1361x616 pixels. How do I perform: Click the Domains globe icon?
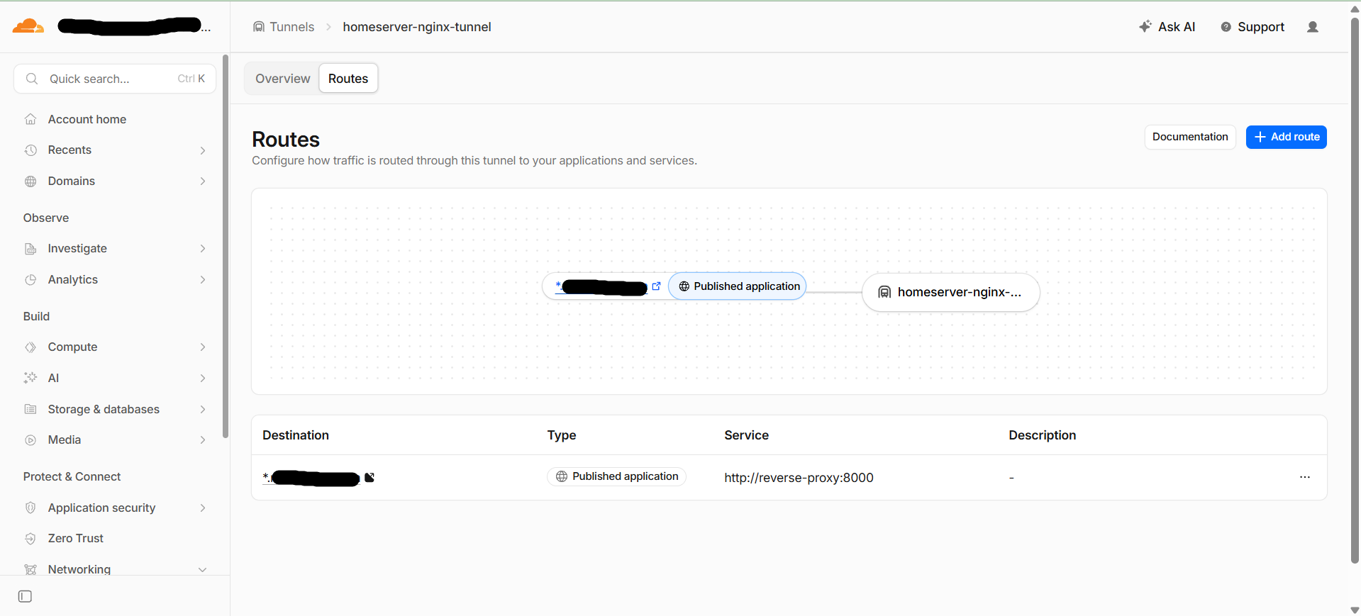pos(30,181)
